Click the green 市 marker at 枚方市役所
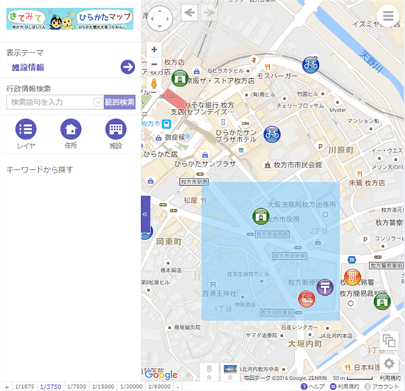Image resolution: width=405 pixels, height=391 pixels. click(x=261, y=216)
